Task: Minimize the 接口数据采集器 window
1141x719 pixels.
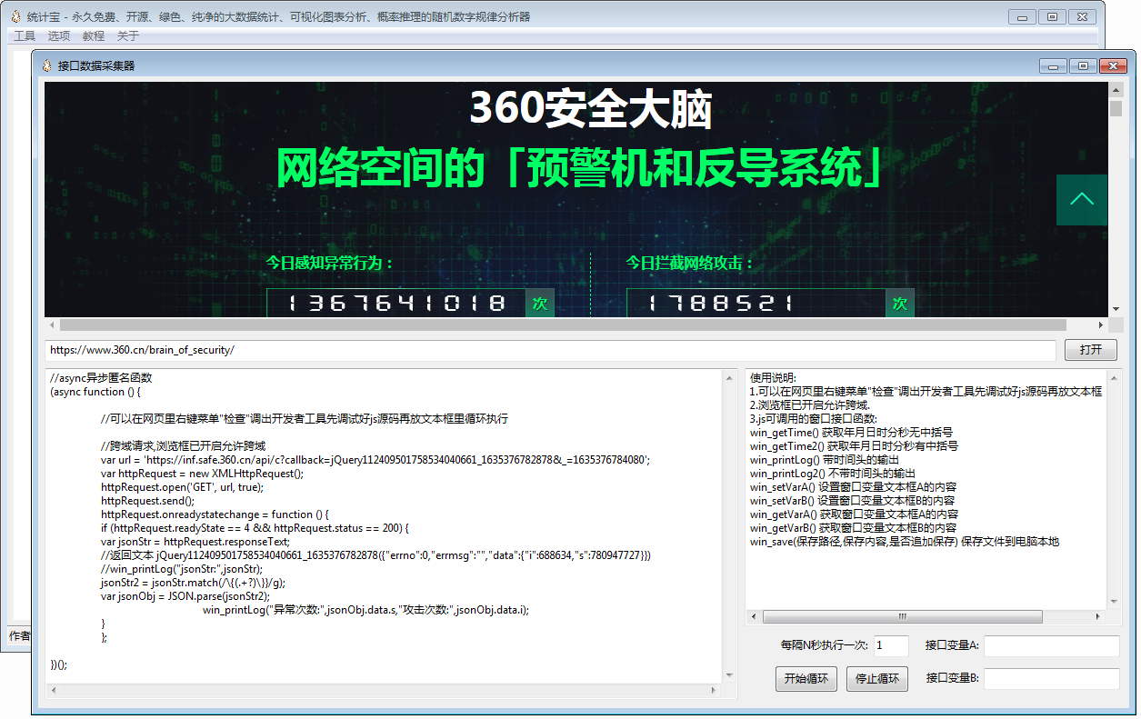Action: click(1054, 65)
